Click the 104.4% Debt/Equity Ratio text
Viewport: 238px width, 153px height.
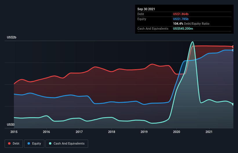click(191, 24)
